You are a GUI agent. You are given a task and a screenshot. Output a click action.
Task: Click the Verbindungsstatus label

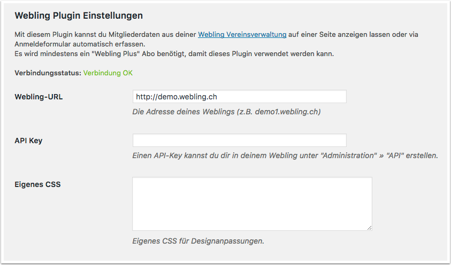(x=48, y=73)
